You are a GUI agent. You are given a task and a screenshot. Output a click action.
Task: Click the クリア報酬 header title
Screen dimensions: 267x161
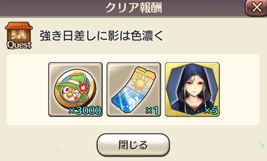click(x=133, y=8)
